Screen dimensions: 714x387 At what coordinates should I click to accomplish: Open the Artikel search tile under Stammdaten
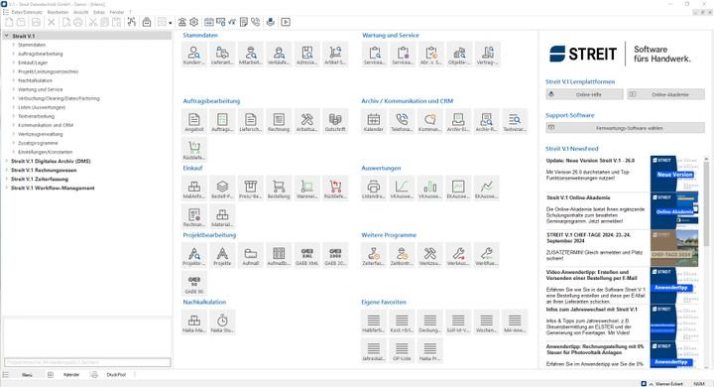[x=335, y=55]
